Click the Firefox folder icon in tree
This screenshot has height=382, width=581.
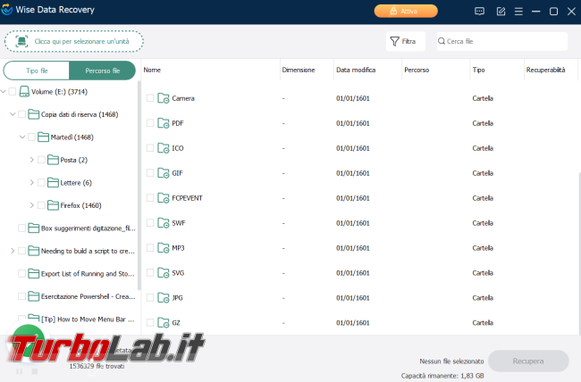pos(53,205)
